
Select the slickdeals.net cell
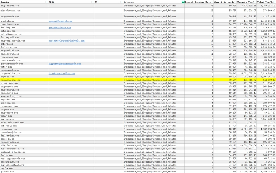[24, 145]
